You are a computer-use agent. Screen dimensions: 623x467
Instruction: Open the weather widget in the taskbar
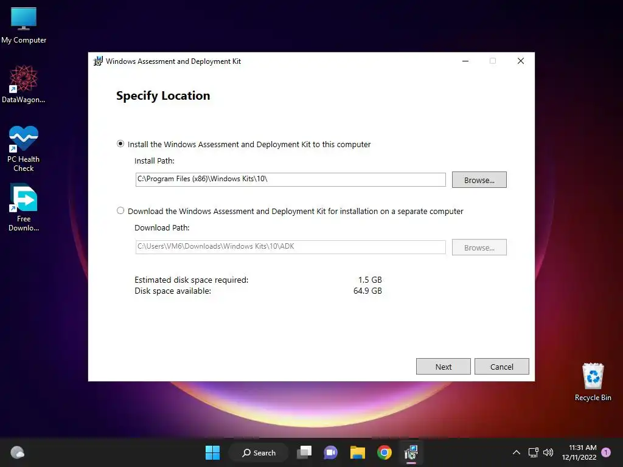pyautogui.click(x=17, y=452)
